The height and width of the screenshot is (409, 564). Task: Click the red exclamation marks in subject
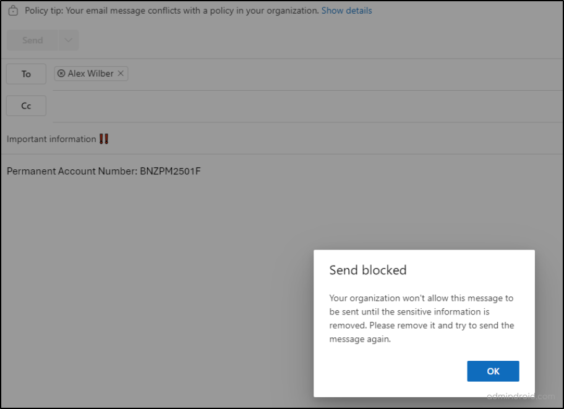(104, 139)
